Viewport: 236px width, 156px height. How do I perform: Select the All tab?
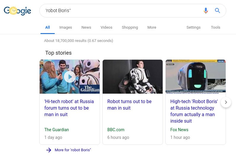tap(48, 27)
